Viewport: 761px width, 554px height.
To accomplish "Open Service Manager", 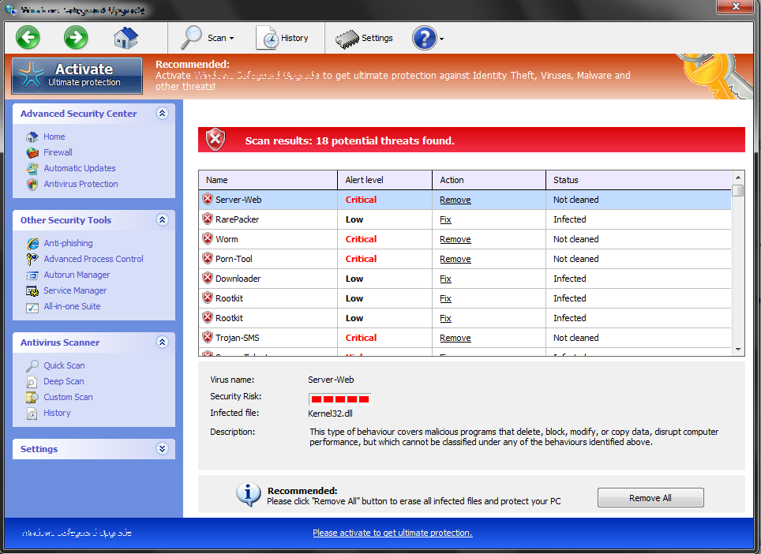I will point(75,290).
